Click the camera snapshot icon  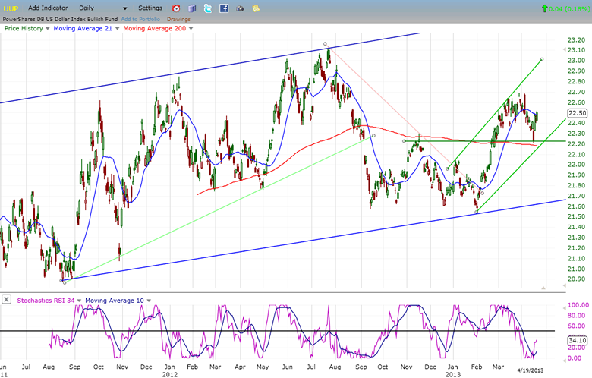(x=241, y=8)
